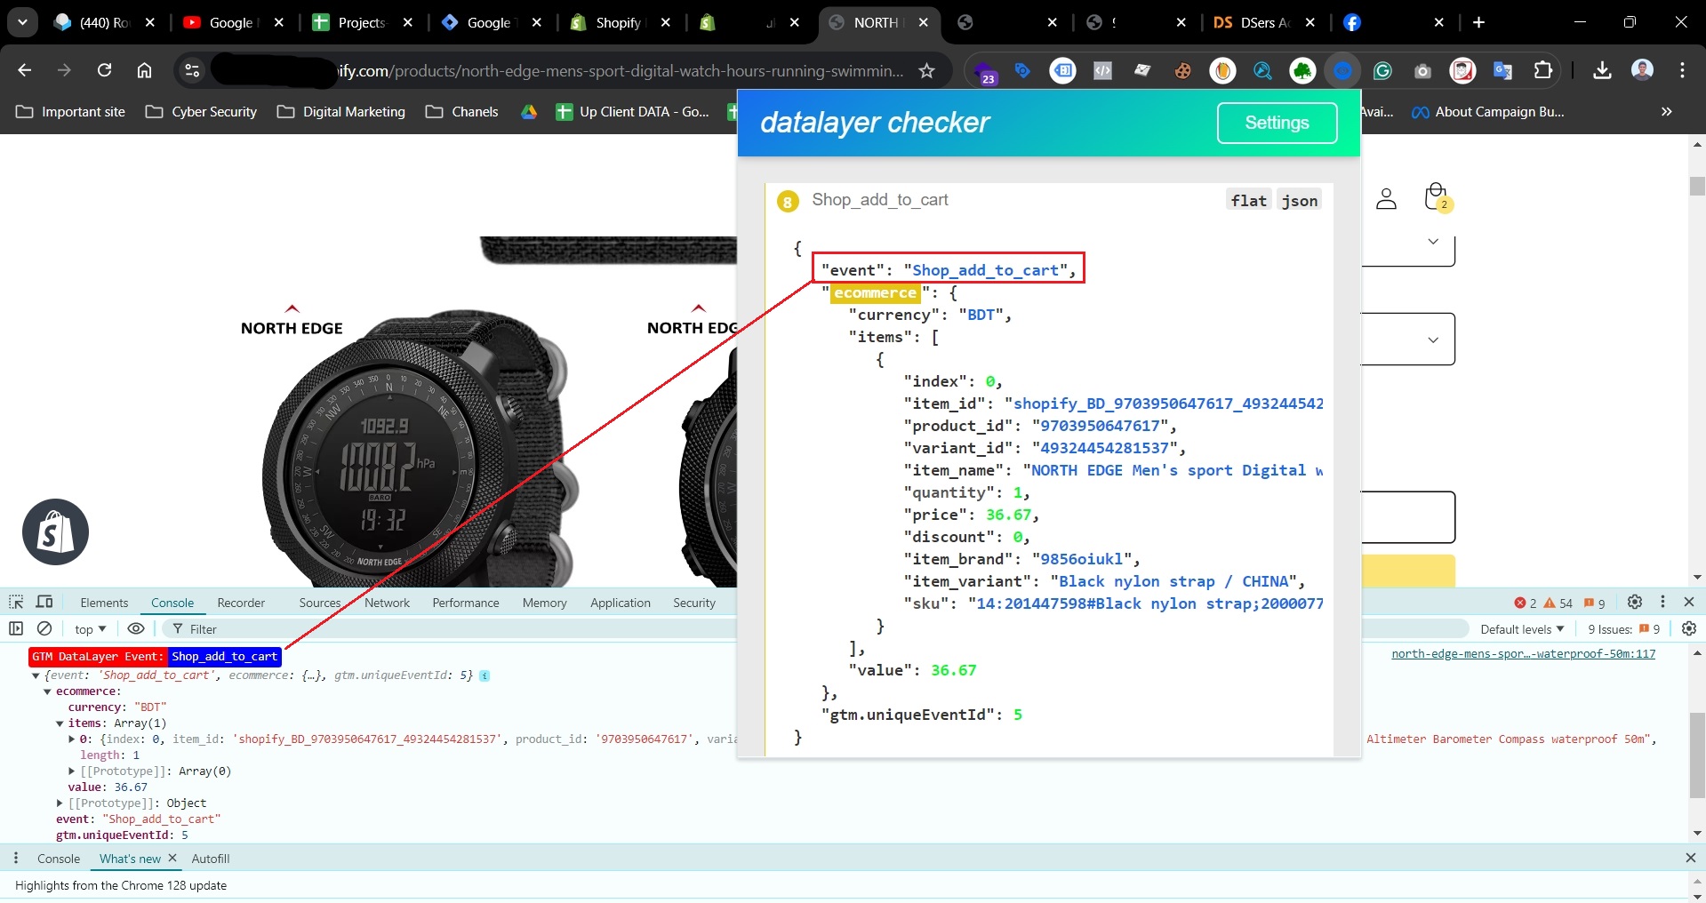
Task: Open the drawer three-dot menu
Action: click(16, 858)
